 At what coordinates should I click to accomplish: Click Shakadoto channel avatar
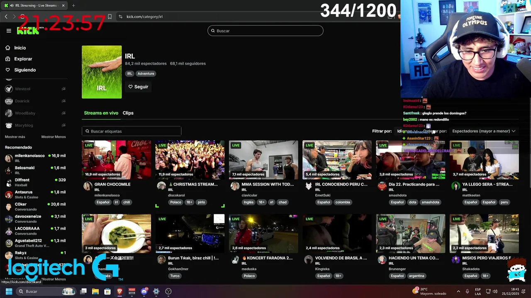point(455,260)
